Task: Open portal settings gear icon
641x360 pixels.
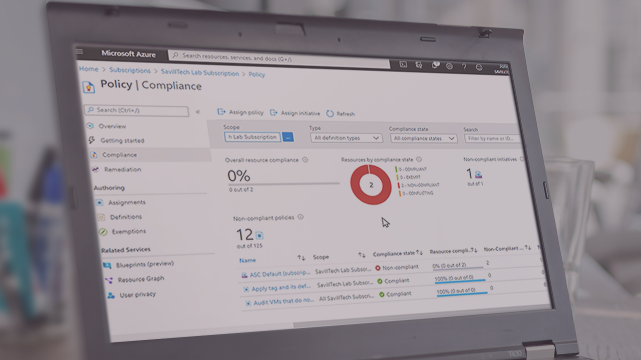Action: pyautogui.click(x=449, y=66)
